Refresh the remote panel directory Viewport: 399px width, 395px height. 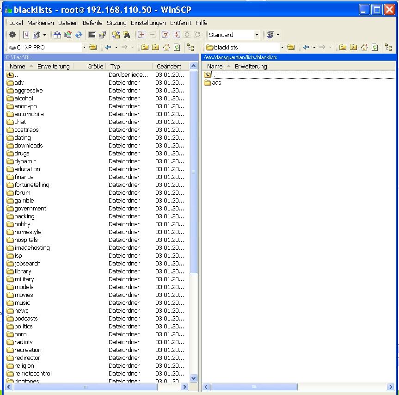click(x=375, y=47)
